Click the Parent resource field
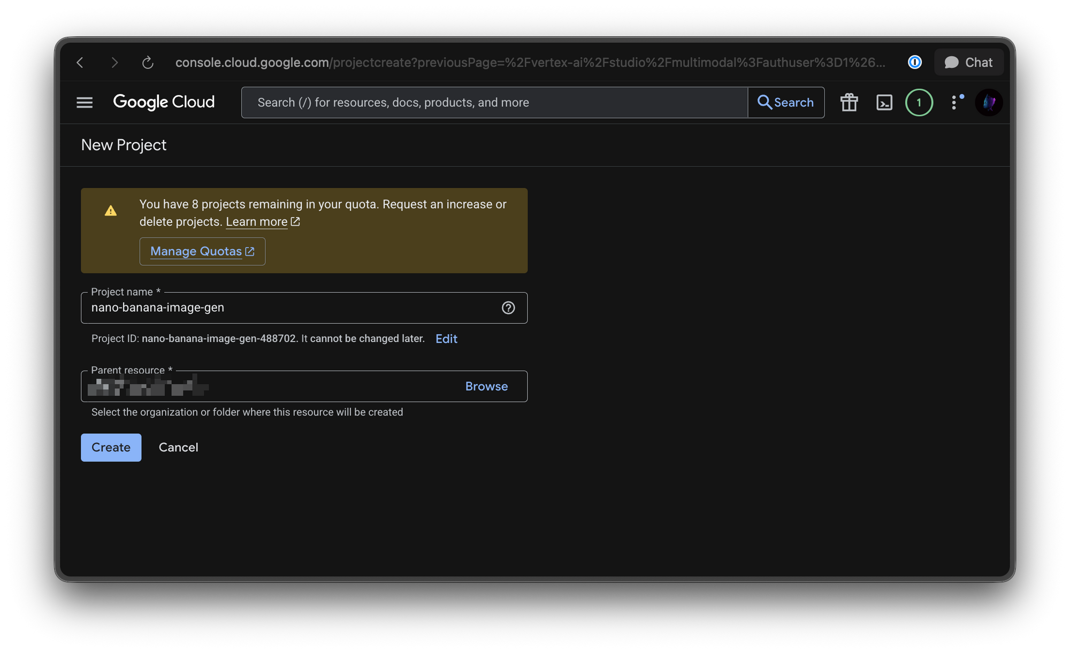The image size is (1070, 654). click(304, 386)
